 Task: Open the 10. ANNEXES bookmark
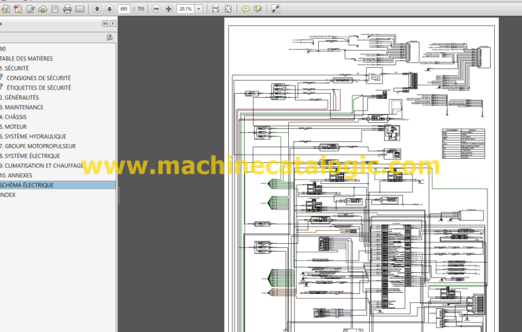pyautogui.click(x=16, y=175)
